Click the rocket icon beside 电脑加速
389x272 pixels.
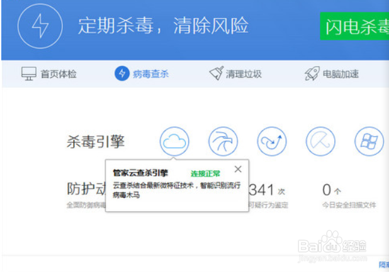point(312,73)
